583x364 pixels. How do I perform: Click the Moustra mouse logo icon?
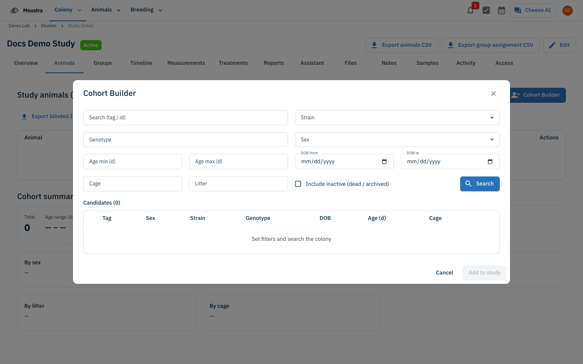tap(15, 10)
